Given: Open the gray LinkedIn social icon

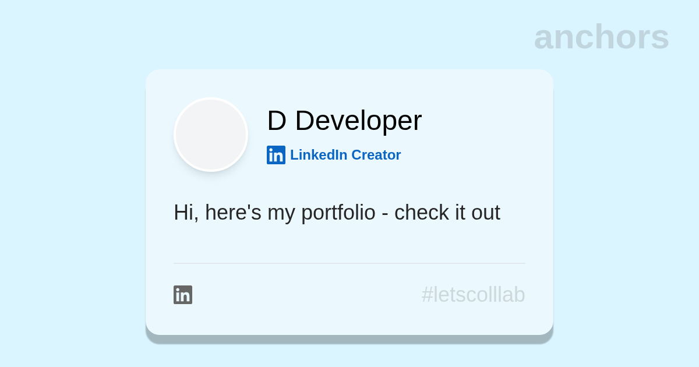Looking at the screenshot, I should coord(183,295).
